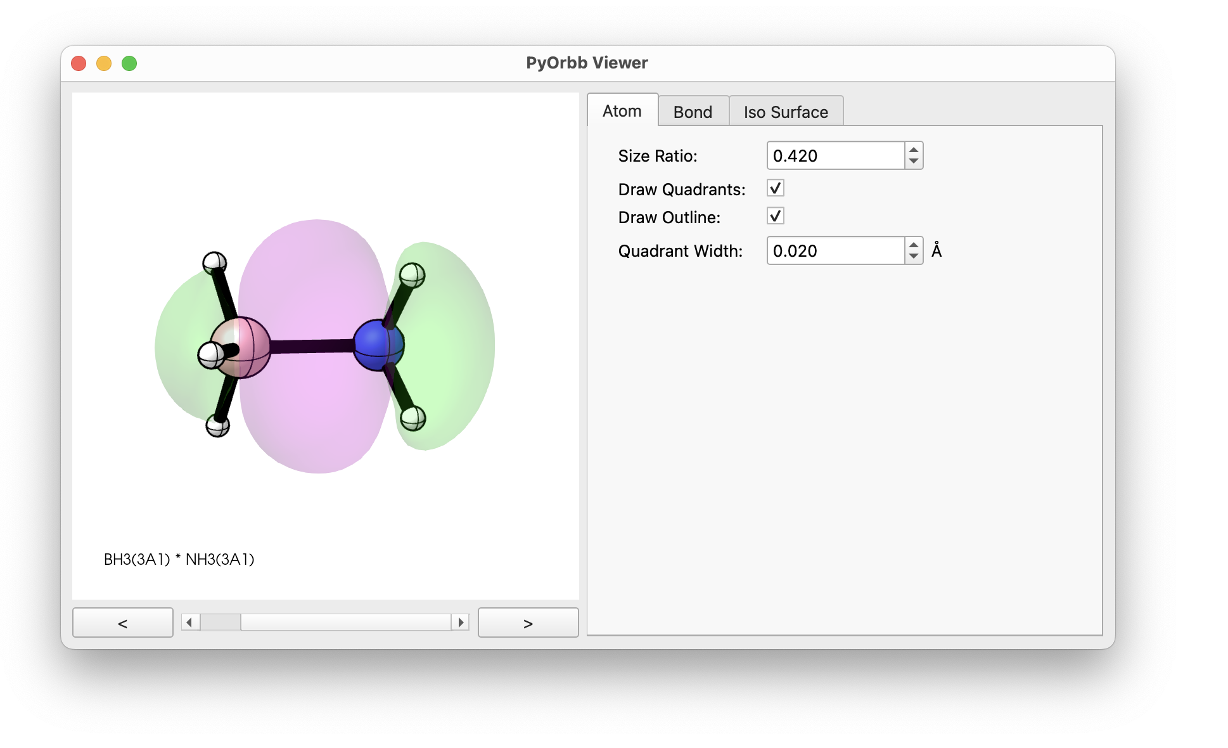Switch to the Atom tab

tap(622, 111)
